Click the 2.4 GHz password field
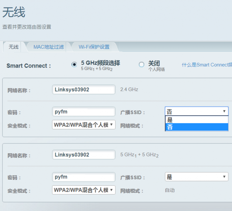The image size is (232, 211). click(84, 112)
